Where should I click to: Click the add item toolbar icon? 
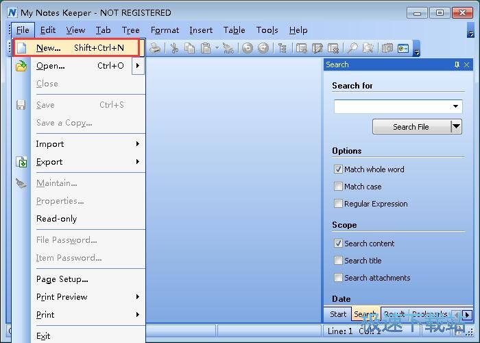[x=302, y=48]
